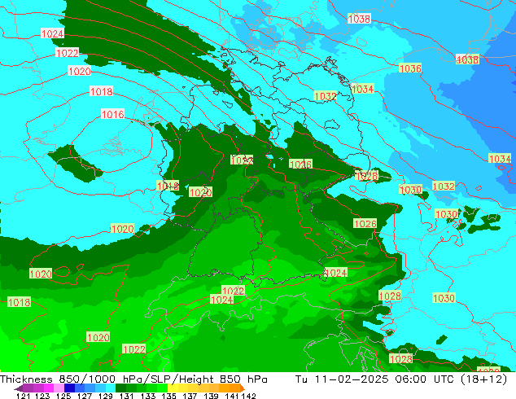Viewport: 516px width, 399px height.
Task: Click the legend value 123
Action: pos(42,396)
